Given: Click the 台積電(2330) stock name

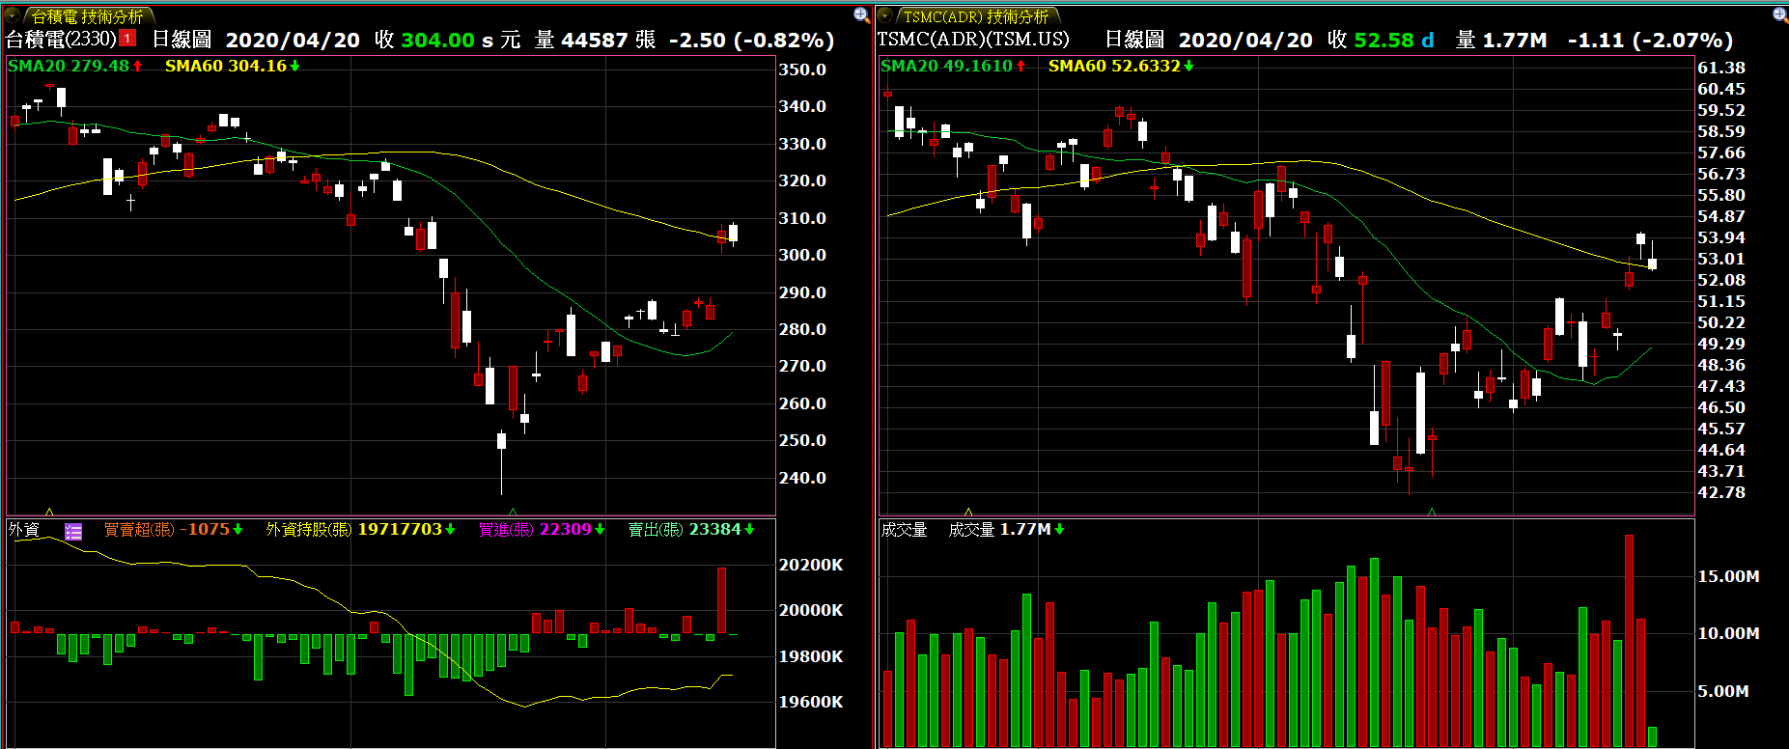Looking at the screenshot, I should click(61, 40).
